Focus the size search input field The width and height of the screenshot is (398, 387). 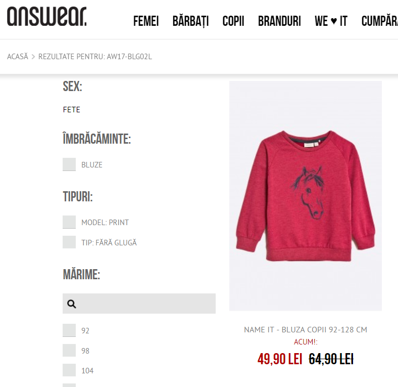pyautogui.click(x=139, y=304)
